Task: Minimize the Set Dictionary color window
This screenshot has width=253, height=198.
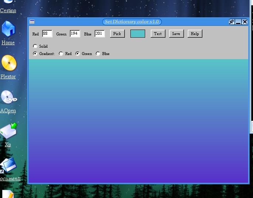Action: (238, 22)
